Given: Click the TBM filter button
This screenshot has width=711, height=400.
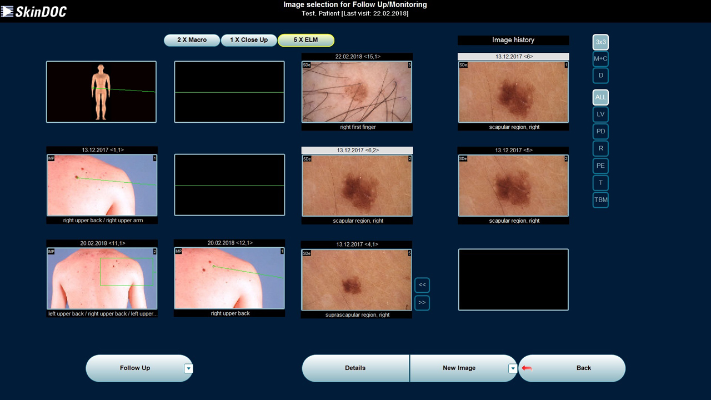Looking at the screenshot, I should 600,199.
